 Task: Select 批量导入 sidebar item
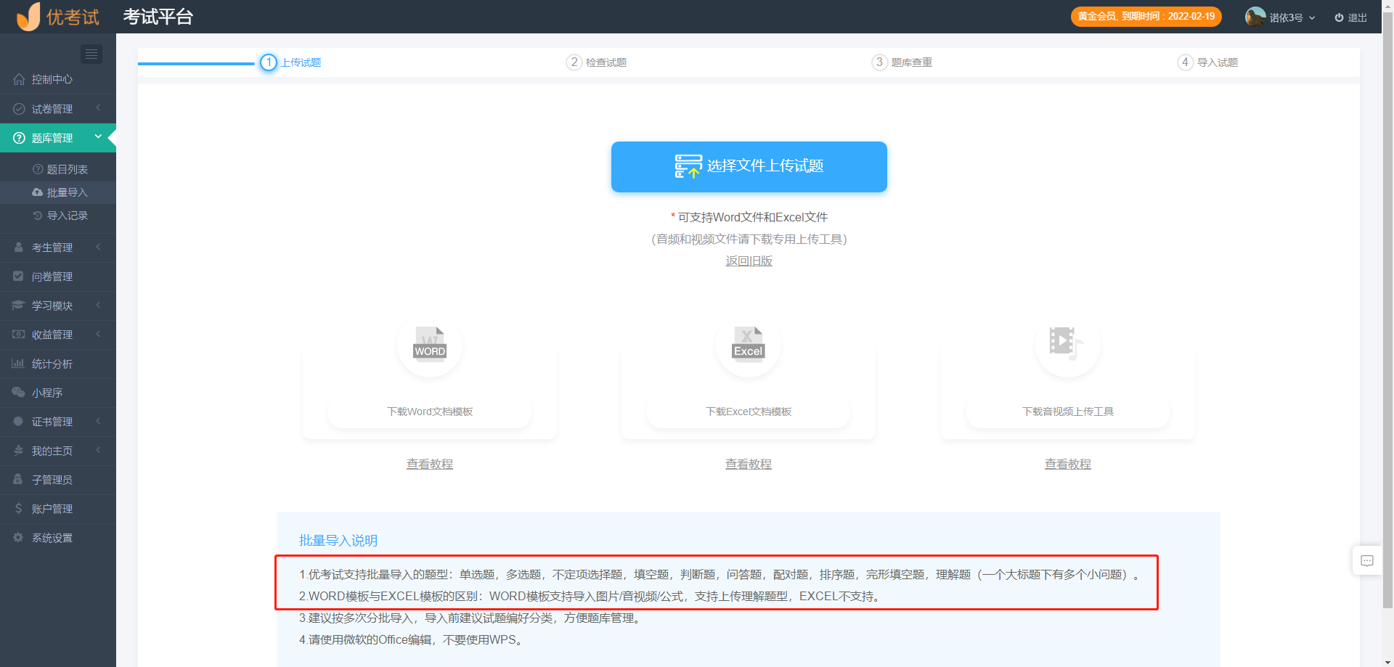tap(58, 192)
